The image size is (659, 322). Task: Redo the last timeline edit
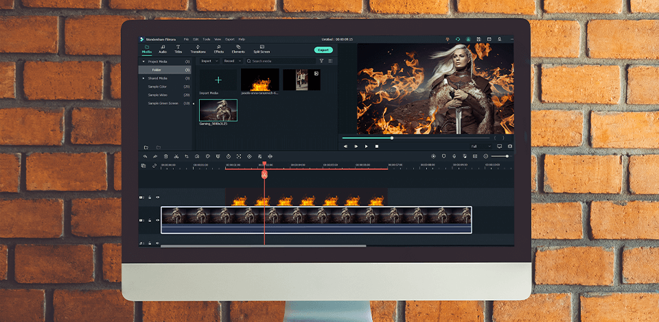click(x=155, y=156)
